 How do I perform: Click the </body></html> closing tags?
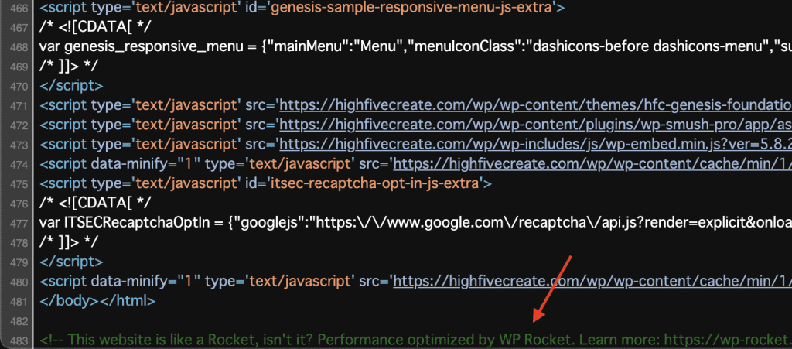pyautogui.click(x=97, y=301)
